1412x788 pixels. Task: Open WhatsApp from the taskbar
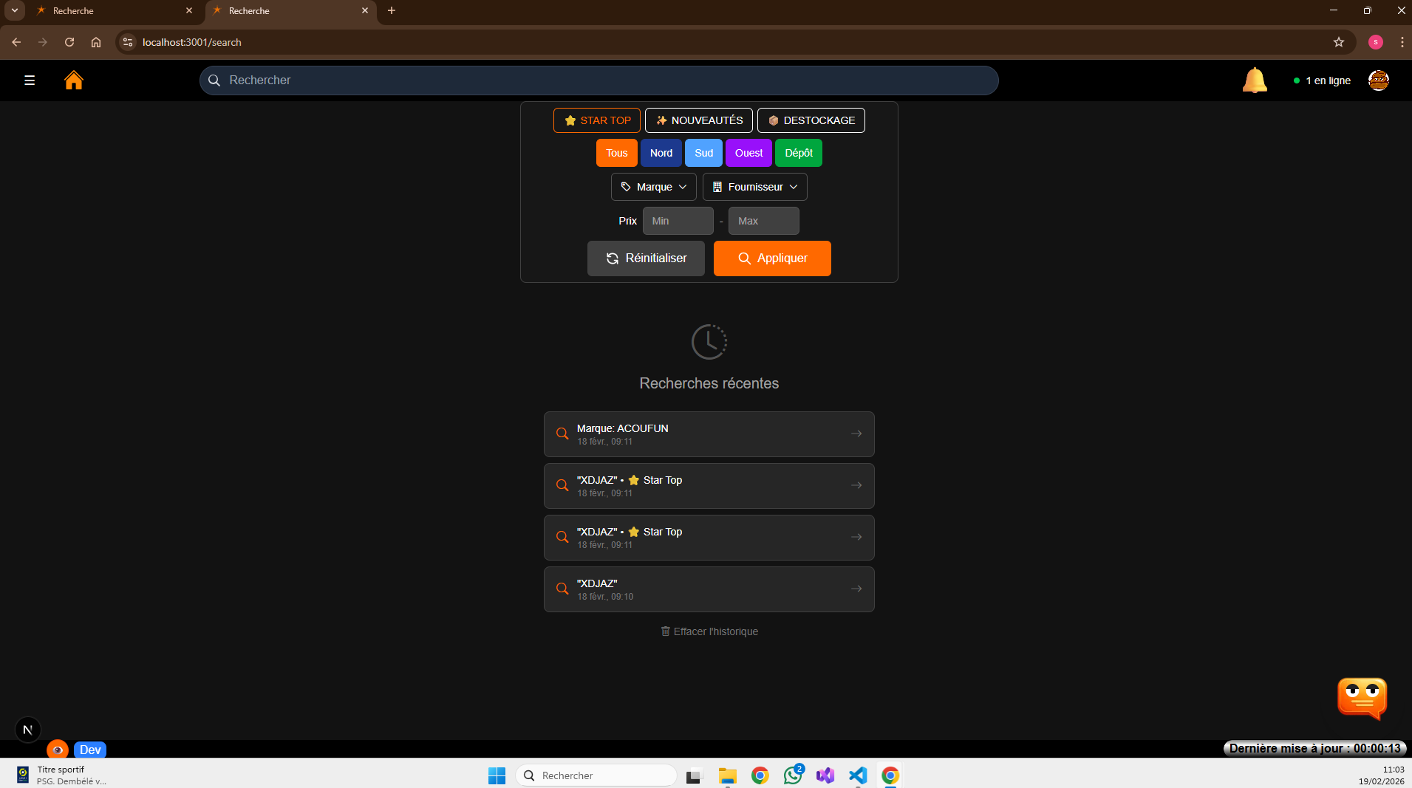click(792, 775)
